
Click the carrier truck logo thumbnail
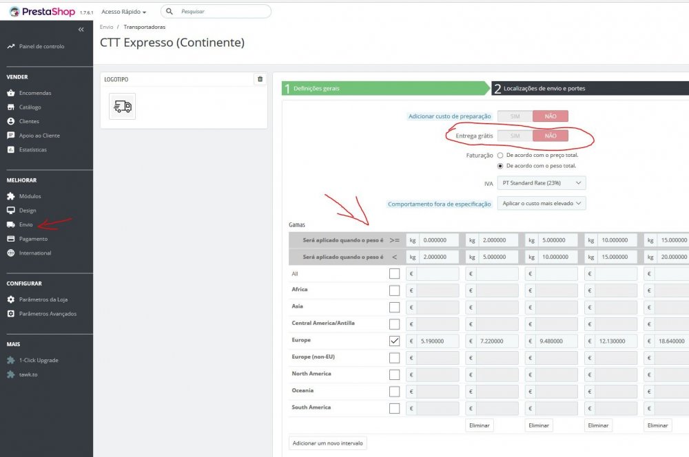pyautogui.click(x=123, y=106)
